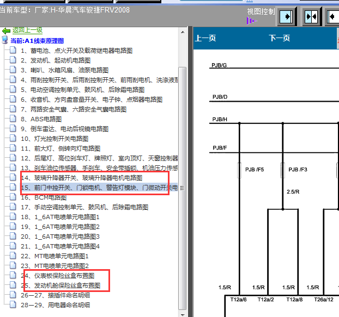This screenshot has height=317, width=339.
Task: Open item 21 1_6AT电喷单元电路图4
Action: click(60, 246)
